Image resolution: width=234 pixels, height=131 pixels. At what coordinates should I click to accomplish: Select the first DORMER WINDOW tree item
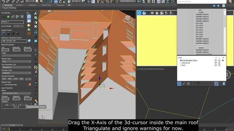[202, 15]
